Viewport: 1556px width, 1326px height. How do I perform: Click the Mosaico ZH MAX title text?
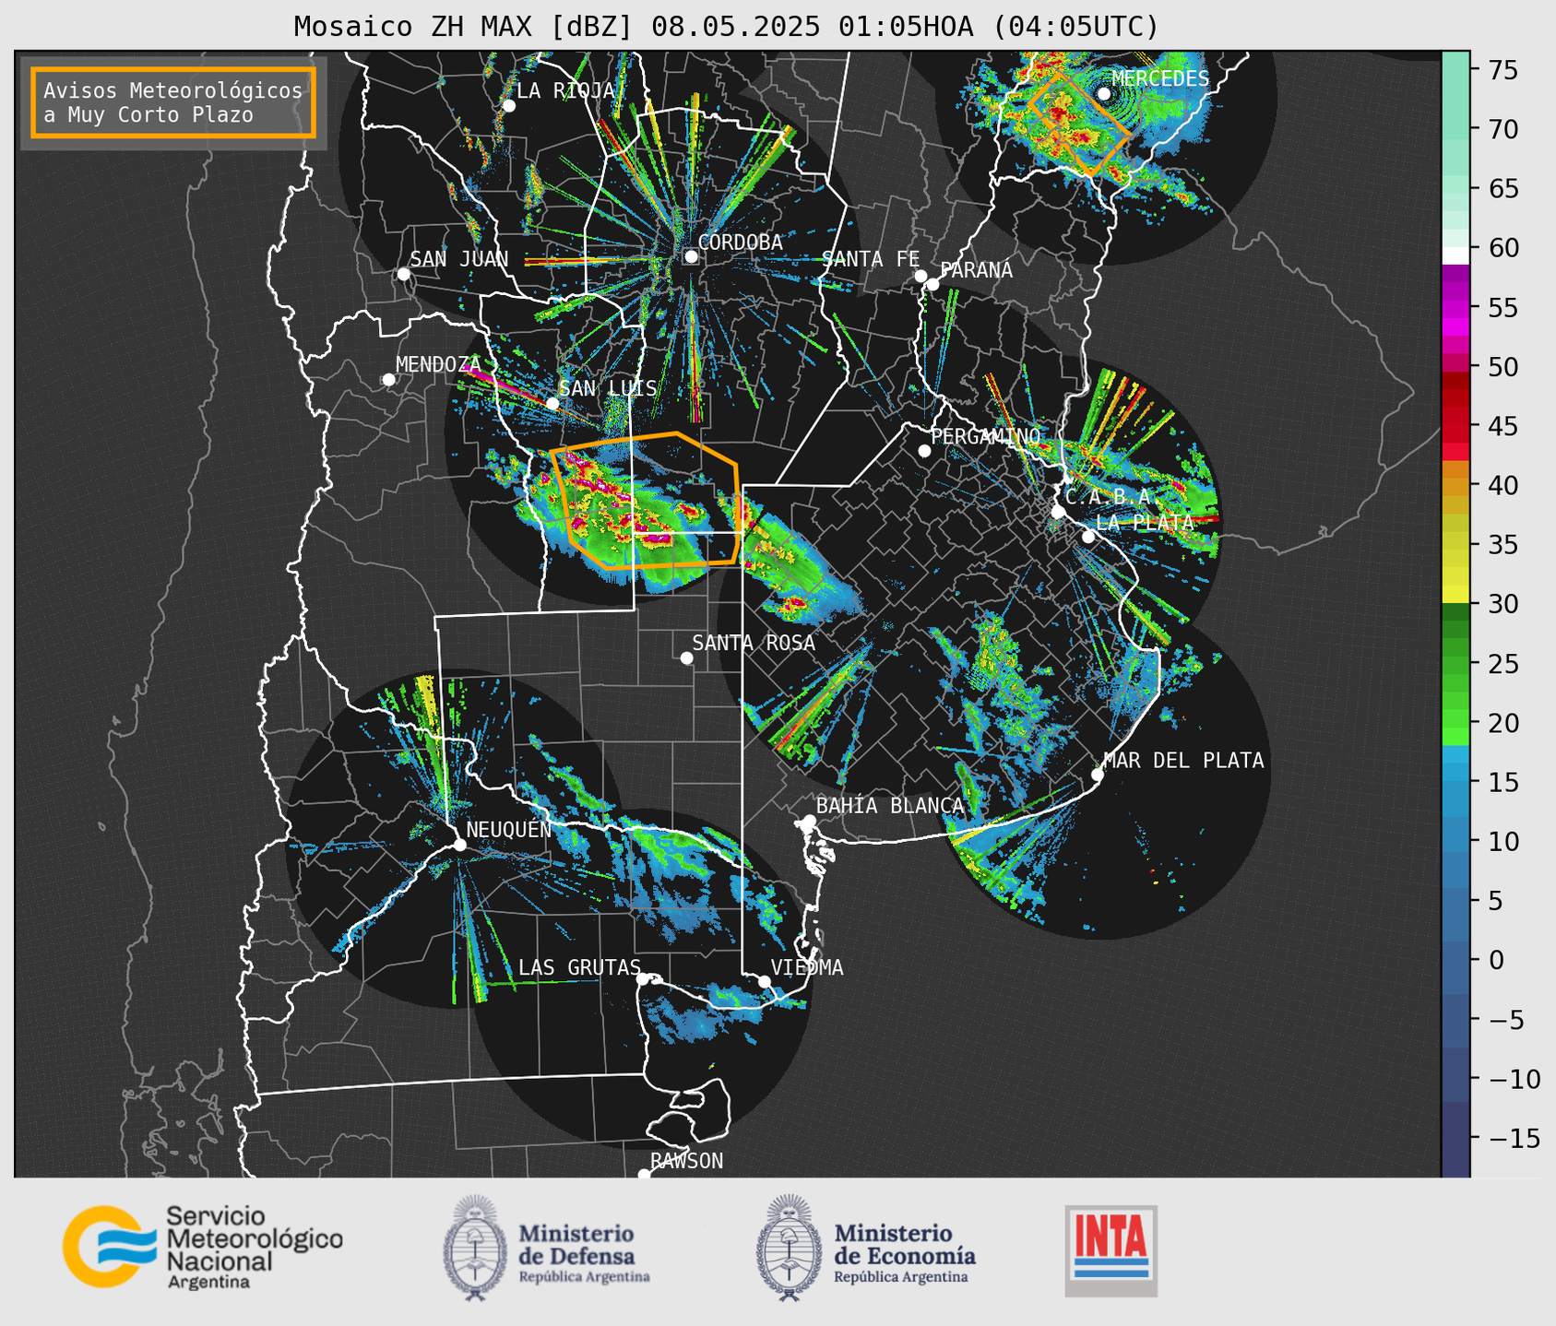click(x=725, y=27)
